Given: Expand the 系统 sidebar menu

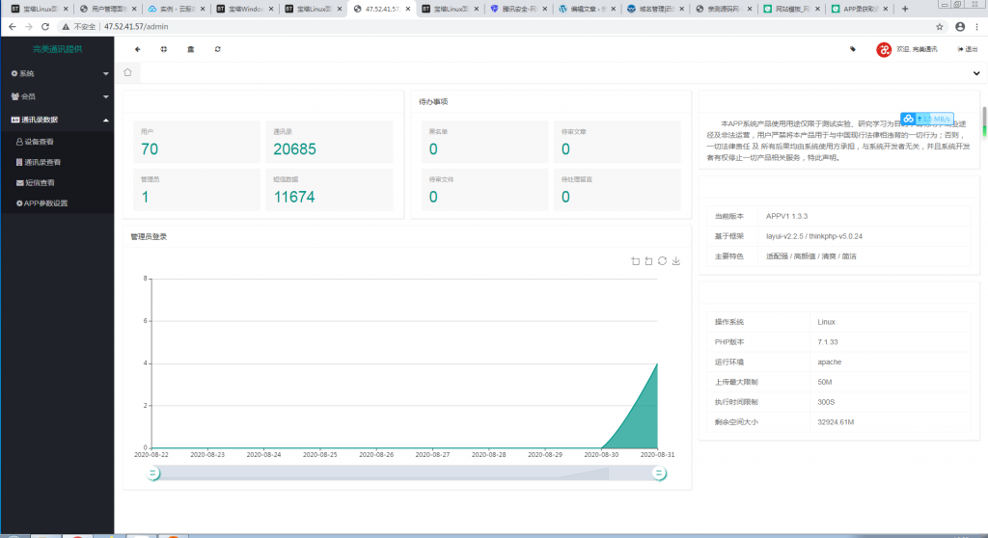Looking at the screenshot, I should (x=57, y=73).
